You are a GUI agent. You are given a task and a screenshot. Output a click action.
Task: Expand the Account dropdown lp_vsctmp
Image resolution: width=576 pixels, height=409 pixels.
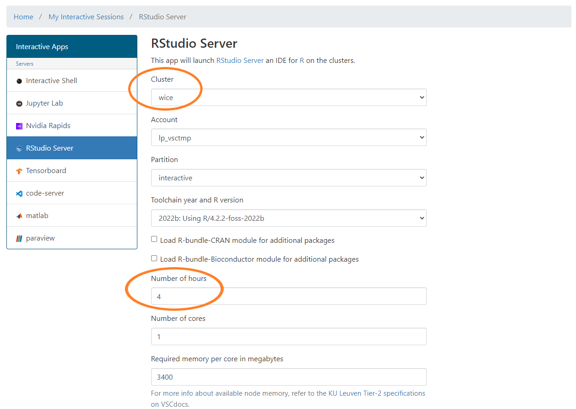[288, 138]
